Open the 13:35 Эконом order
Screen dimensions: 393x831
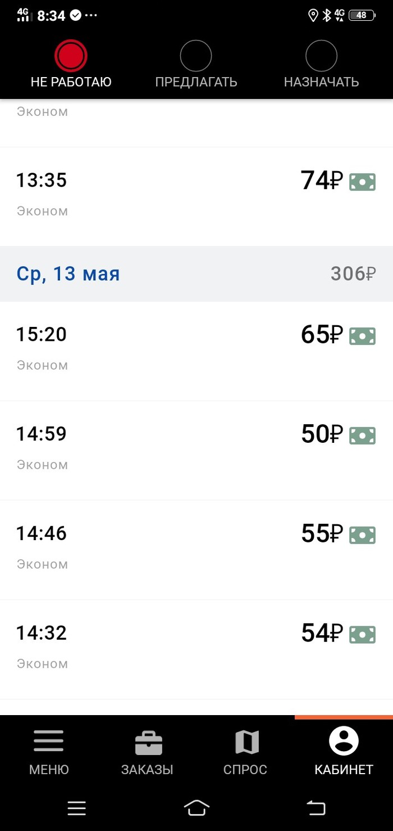coord(168,196)
